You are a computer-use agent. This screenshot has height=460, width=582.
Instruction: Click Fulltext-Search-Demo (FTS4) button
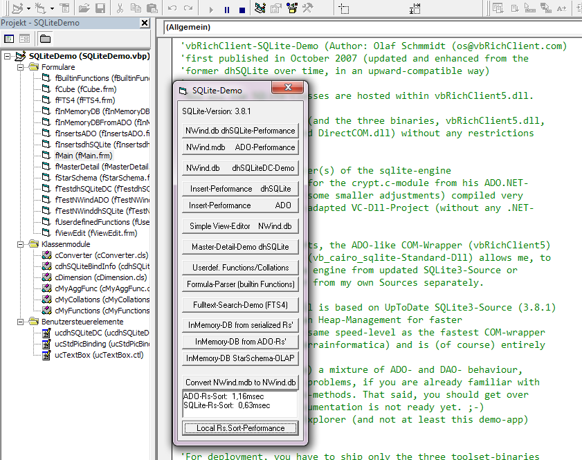click(240, 305)
